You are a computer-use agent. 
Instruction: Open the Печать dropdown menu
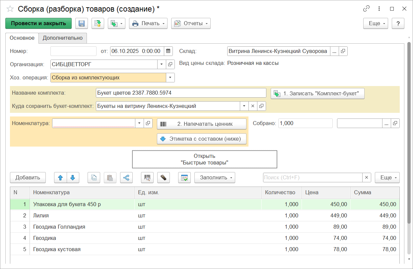pos(148,23)
